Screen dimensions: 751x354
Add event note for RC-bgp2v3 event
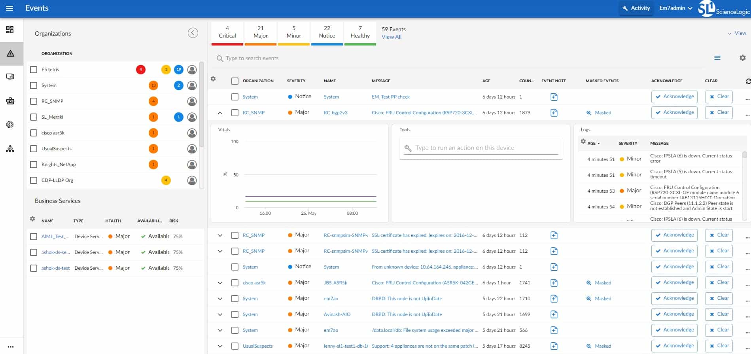click(554, 113)
